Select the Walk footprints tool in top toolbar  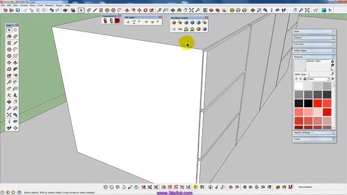284,10
